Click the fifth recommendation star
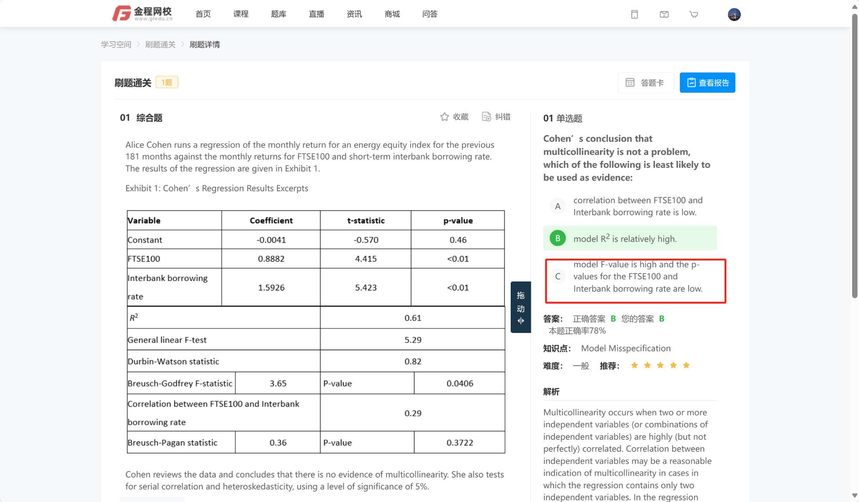 [x=686, y=366]
